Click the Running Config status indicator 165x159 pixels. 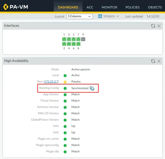pos(65,88)
